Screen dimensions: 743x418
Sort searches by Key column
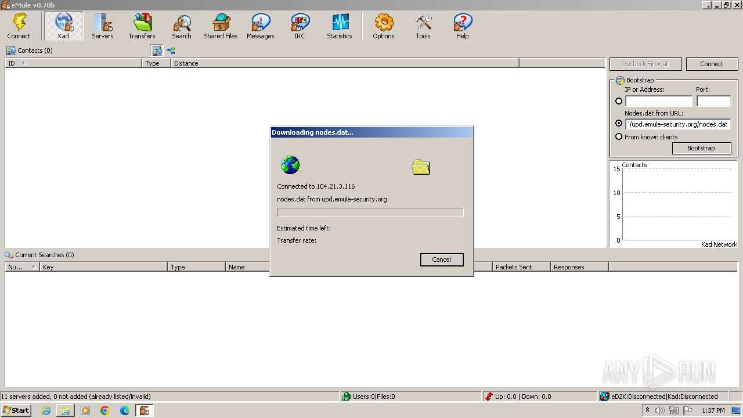click(x=103, y=267)
